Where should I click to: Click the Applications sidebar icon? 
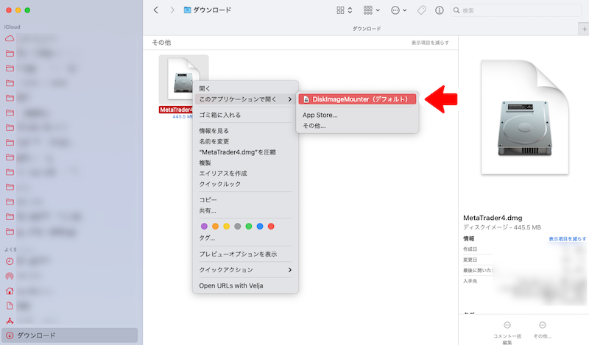click(x=10, y=321)
